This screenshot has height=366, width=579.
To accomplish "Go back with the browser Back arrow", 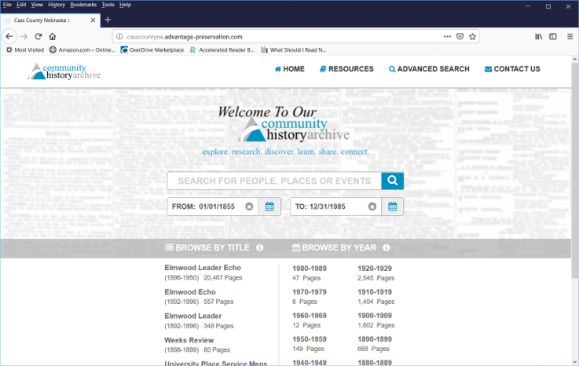I will pos(9,37).
